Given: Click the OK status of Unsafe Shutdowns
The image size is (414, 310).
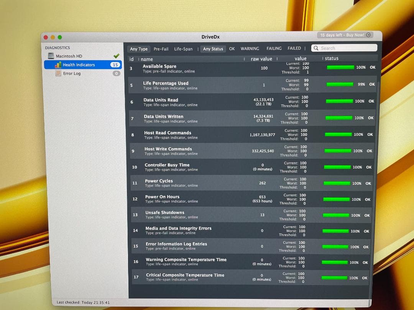Looking at the screenshot, I should [x=367, y=215].
